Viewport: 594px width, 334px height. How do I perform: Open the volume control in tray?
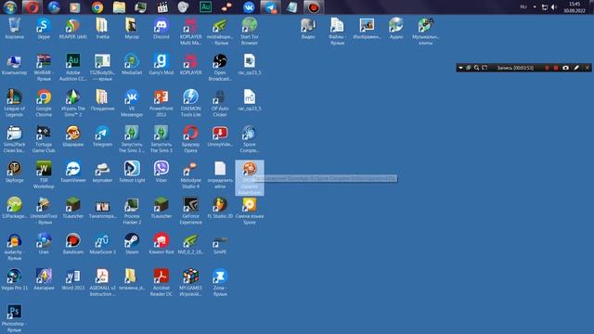554,7
